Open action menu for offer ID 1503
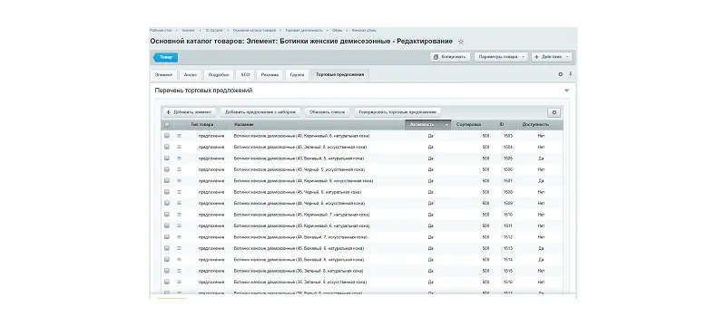 [x=179, y=136]
